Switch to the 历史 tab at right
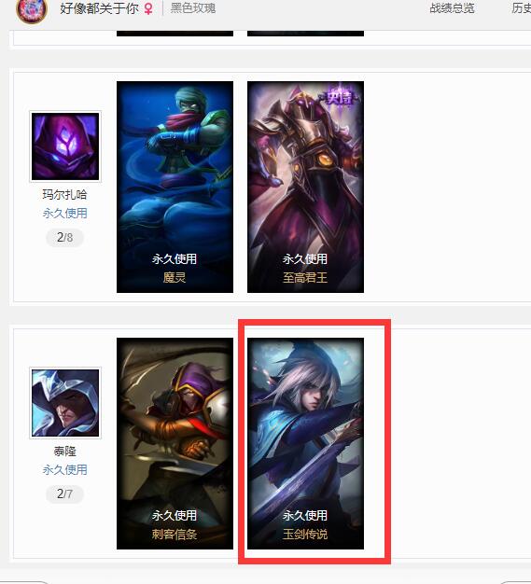 (522, 7)
